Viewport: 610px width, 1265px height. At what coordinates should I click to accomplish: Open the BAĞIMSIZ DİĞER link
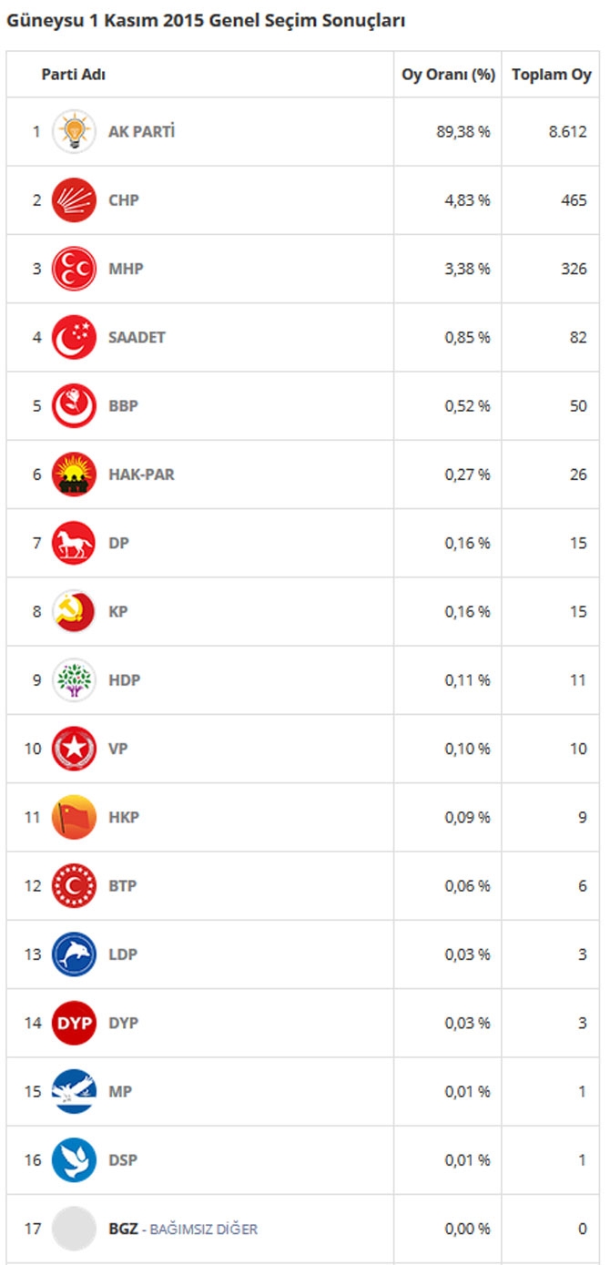203,1229
